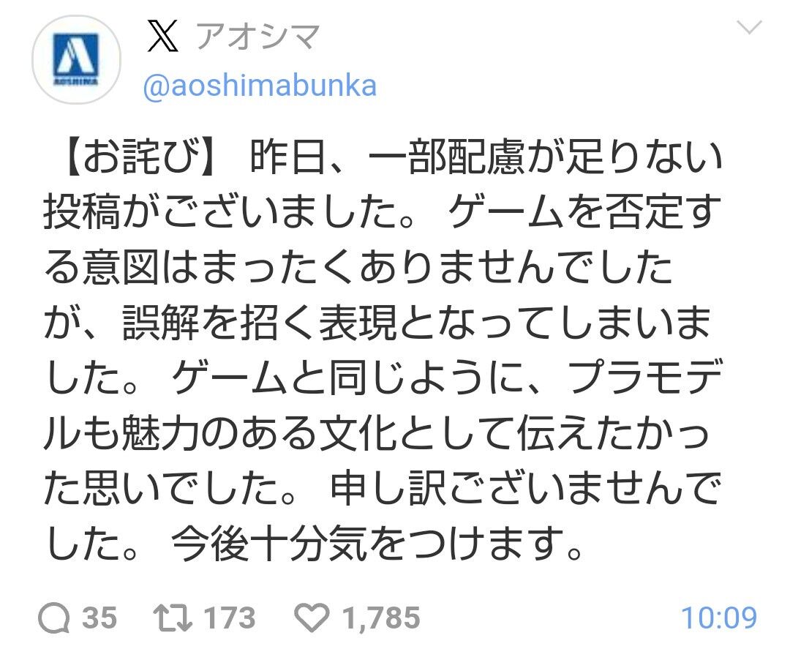Click the reply count 35
This screenshot has width=790, height=649.
coord(99,618)
